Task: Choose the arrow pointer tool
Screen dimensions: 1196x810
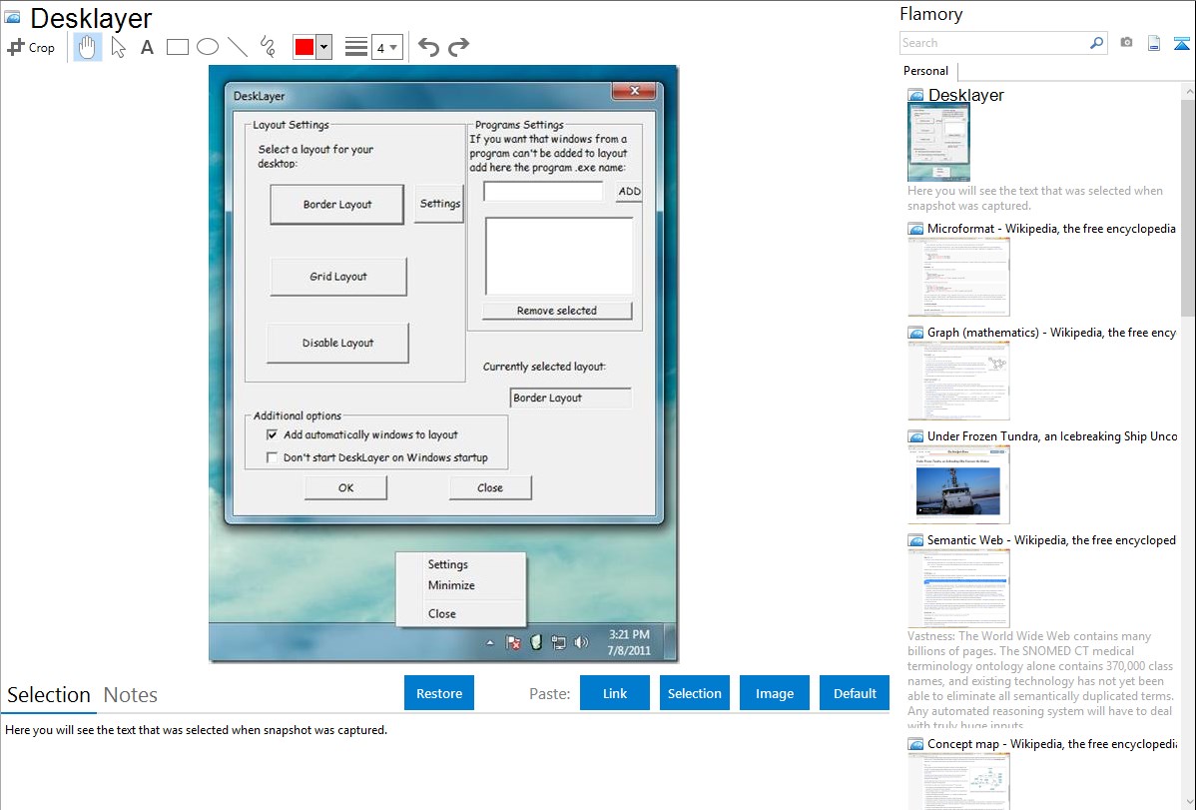Action: pos(118,47)
